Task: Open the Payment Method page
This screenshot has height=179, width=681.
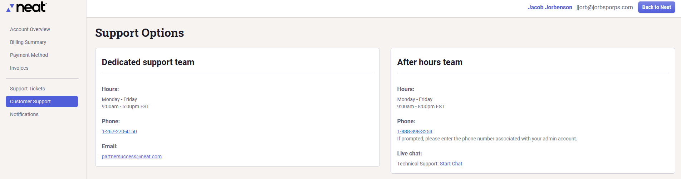Action: tap(29, 55)
